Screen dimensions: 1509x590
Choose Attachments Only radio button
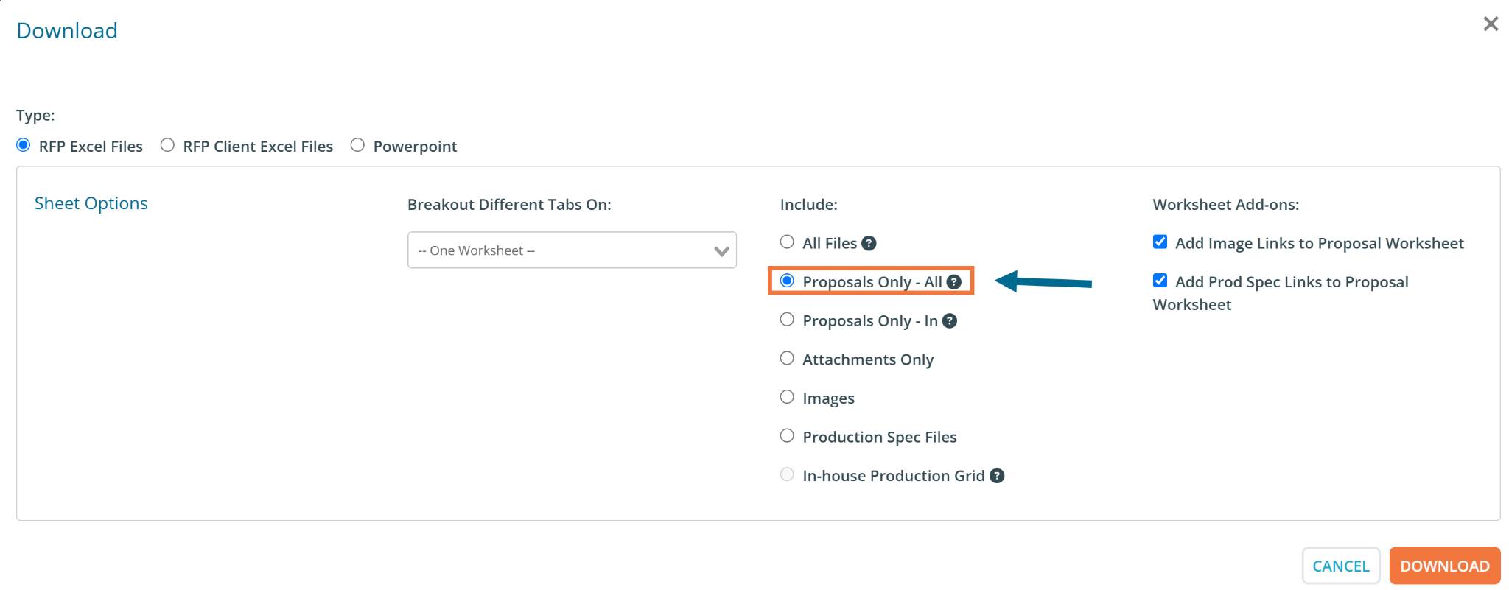[x=787, y=358]
